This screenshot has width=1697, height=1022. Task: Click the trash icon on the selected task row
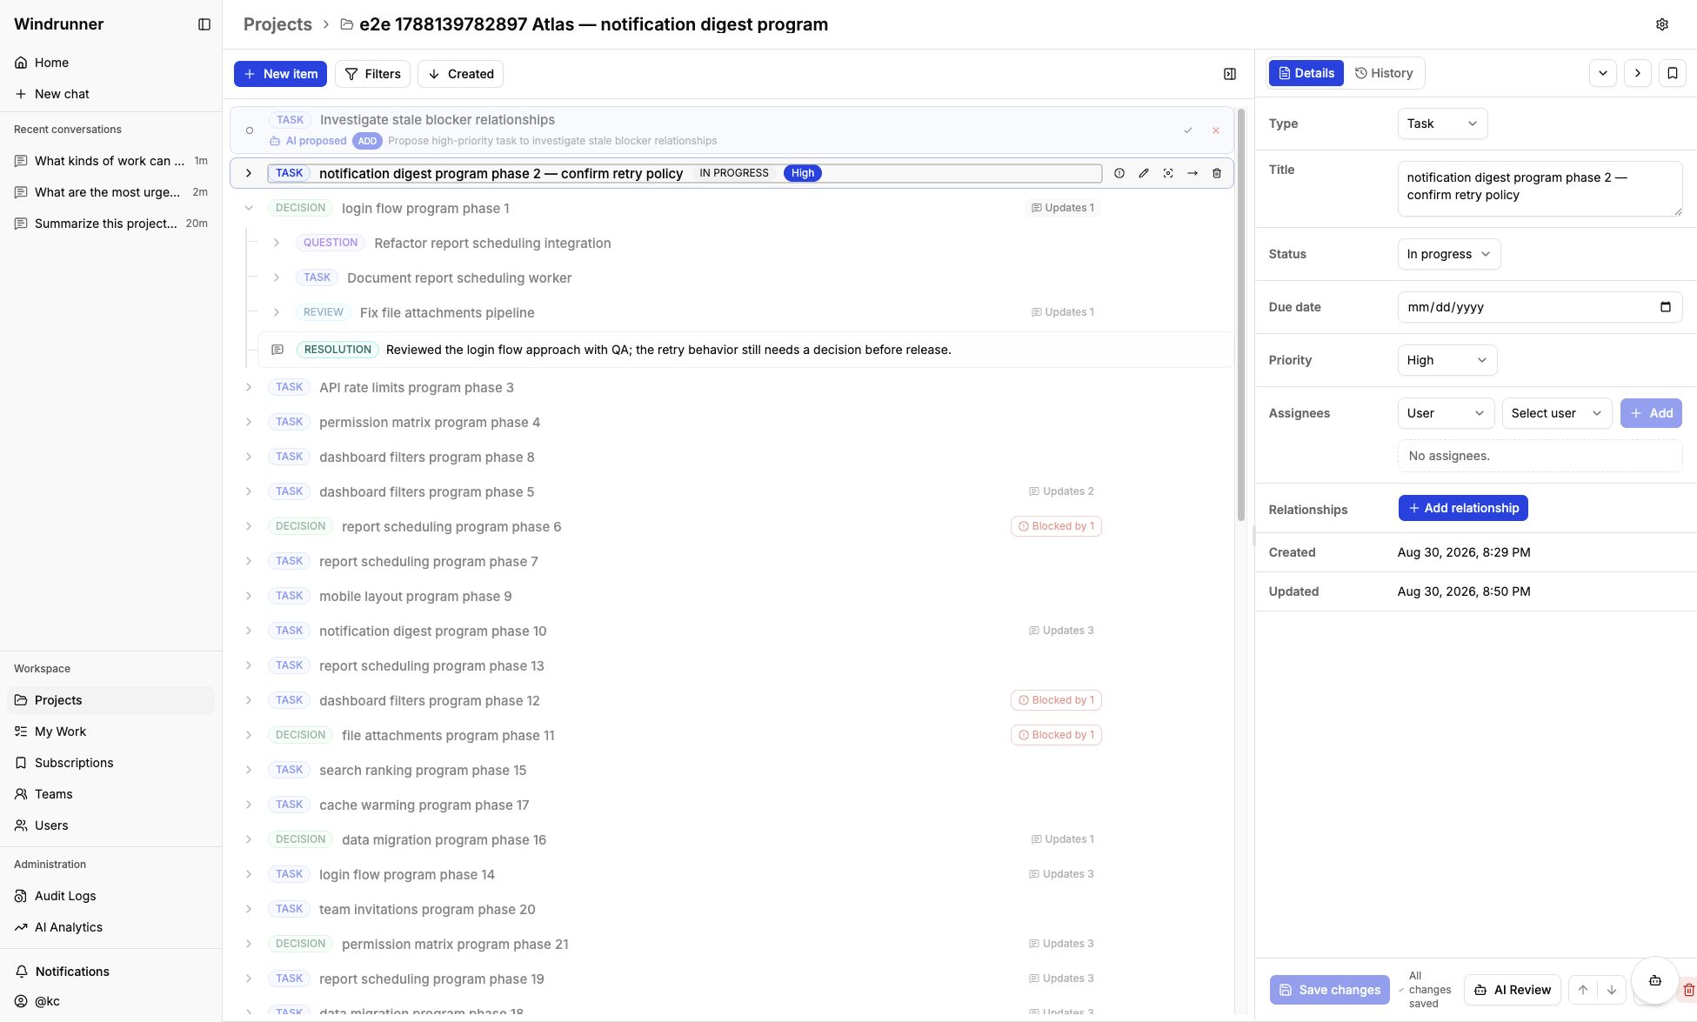click(x=1217, y=173)
